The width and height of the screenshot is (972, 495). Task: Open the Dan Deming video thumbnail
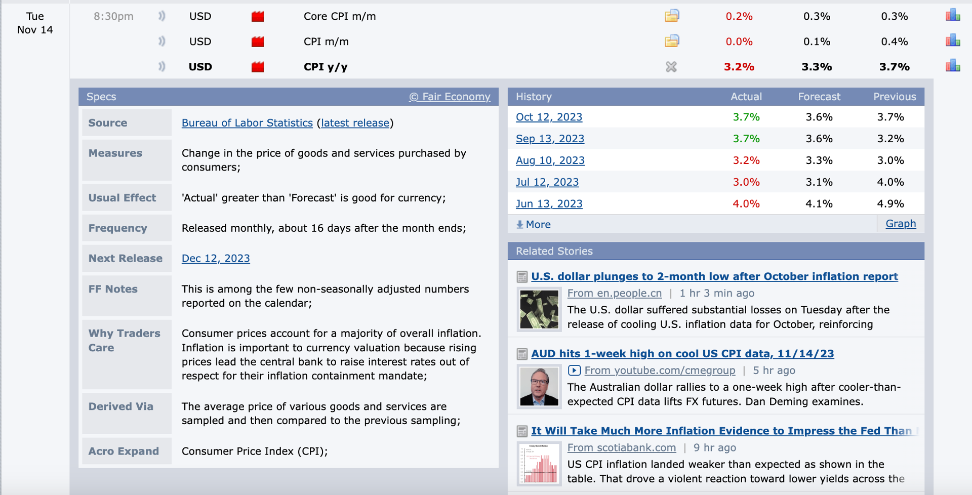coord(539,387)
